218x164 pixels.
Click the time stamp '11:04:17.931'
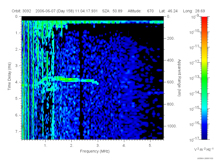click(86, 11)
